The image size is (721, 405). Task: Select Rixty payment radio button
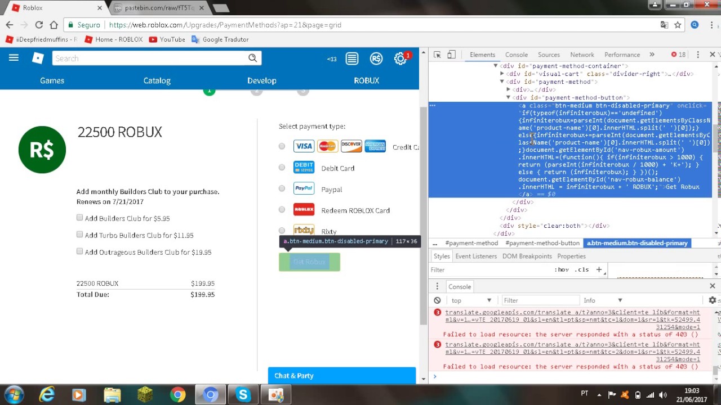tap(282, 230)
